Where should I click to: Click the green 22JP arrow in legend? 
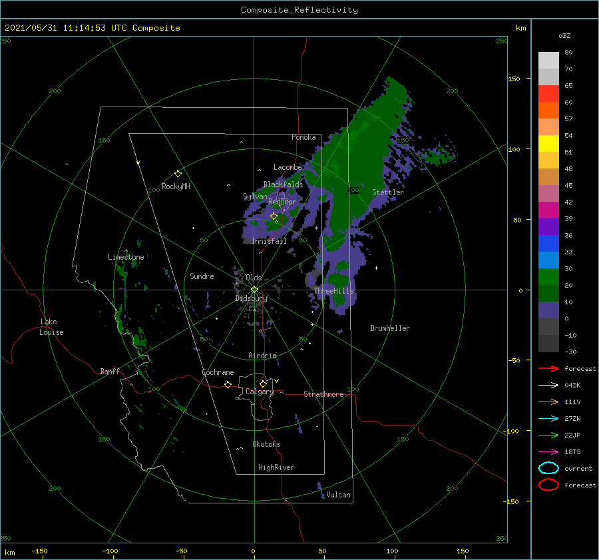548,435
